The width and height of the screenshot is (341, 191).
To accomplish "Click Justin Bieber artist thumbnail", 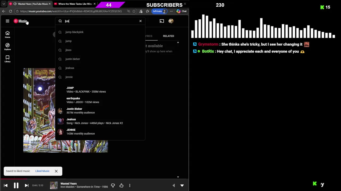I will (x=60, y=111).
